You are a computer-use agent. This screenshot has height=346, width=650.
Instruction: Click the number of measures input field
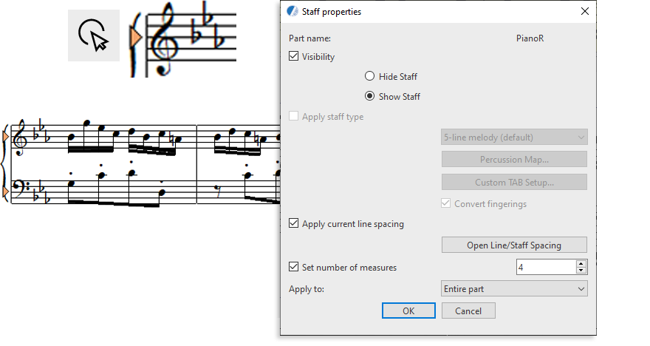click(x=547, y=267)
